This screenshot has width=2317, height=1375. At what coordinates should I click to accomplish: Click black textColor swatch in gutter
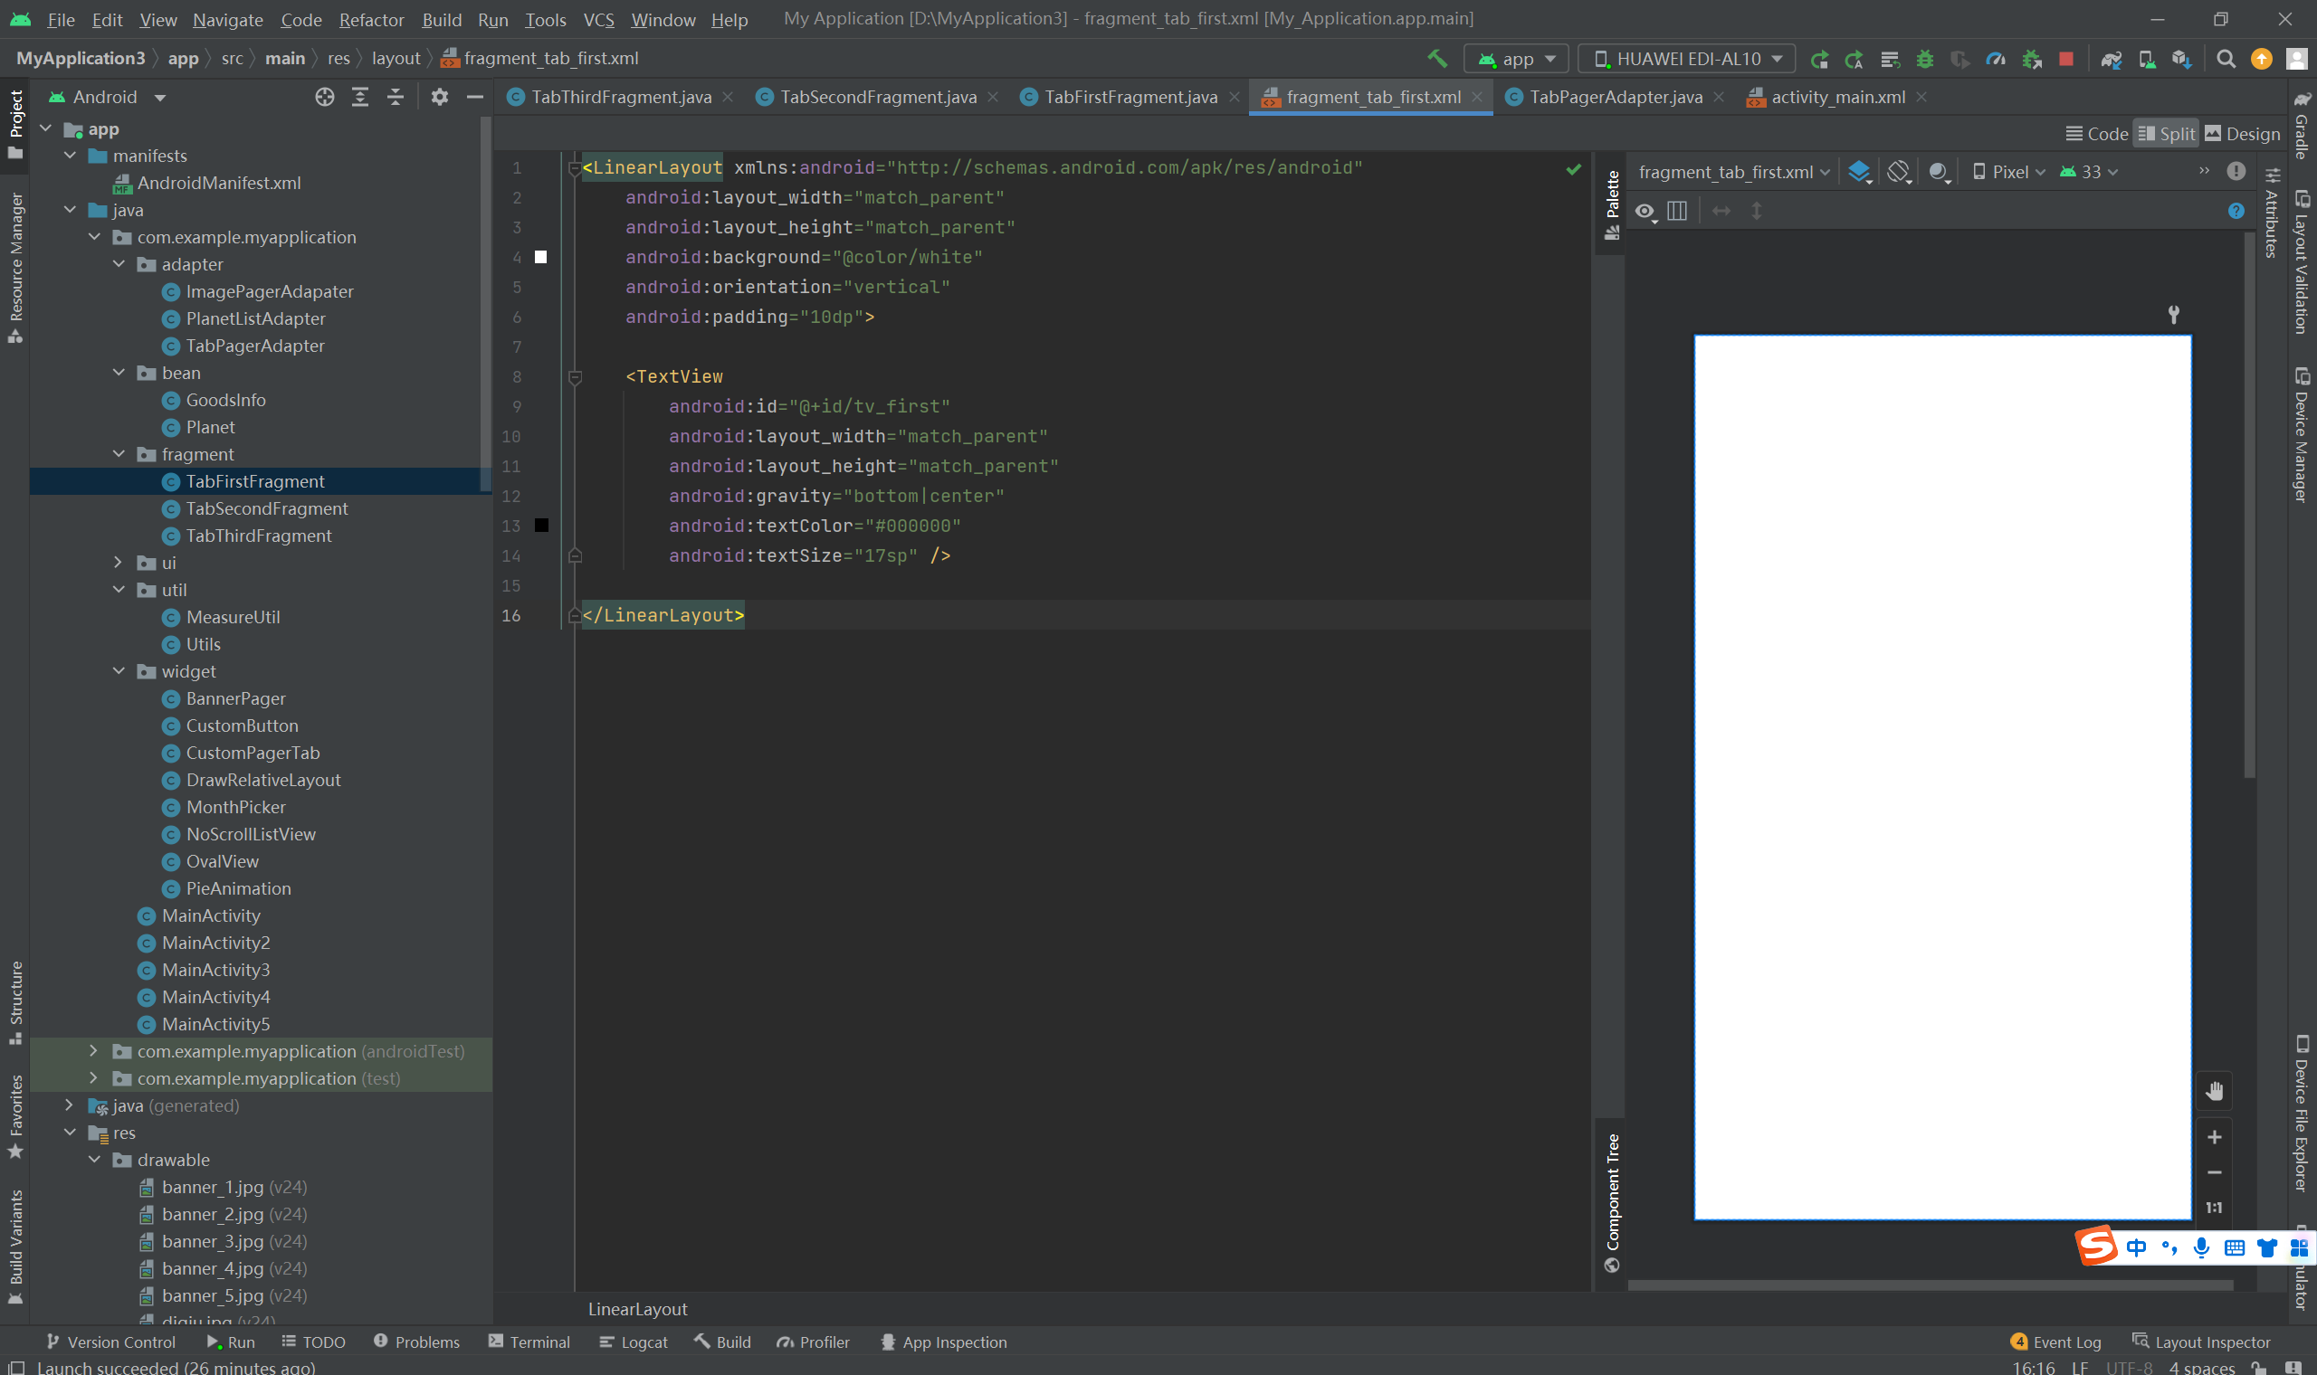(x=541, y=526)
